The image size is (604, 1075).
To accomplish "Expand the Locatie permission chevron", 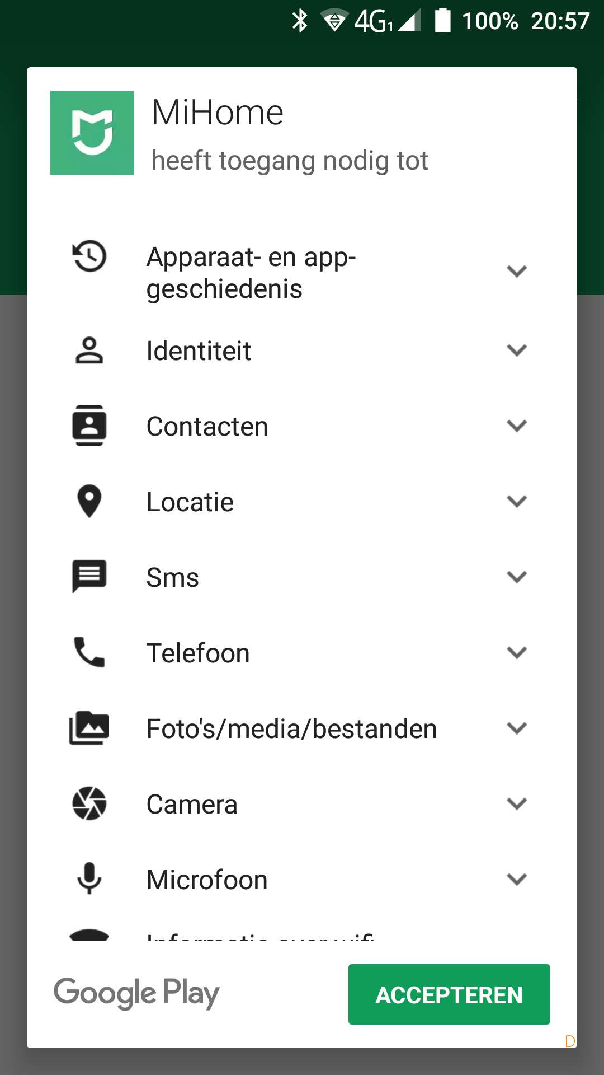I will (517, 502).
